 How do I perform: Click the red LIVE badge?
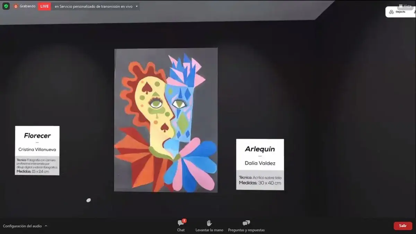44,6
